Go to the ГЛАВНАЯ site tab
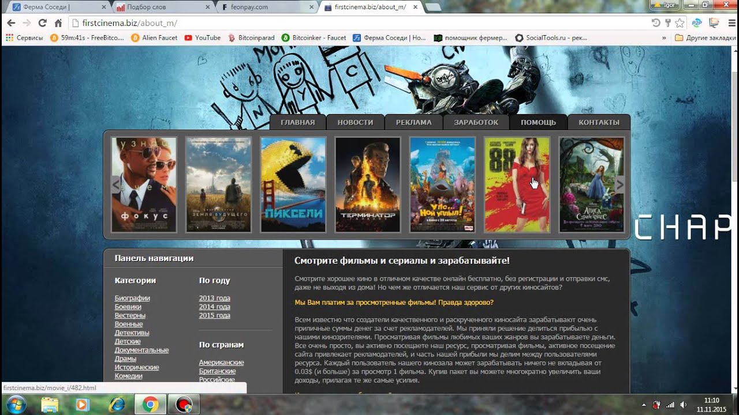The image size is (739, 415). tap(298, 122)
